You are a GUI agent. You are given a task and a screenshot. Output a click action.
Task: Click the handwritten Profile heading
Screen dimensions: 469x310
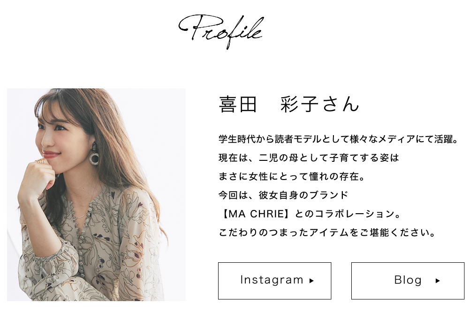[x=221, y=32]
